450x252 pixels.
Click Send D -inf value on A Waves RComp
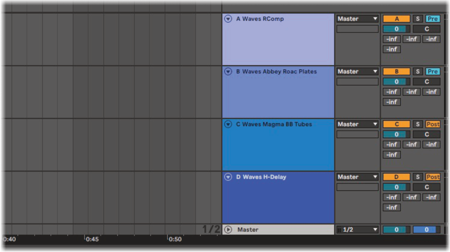392,49
